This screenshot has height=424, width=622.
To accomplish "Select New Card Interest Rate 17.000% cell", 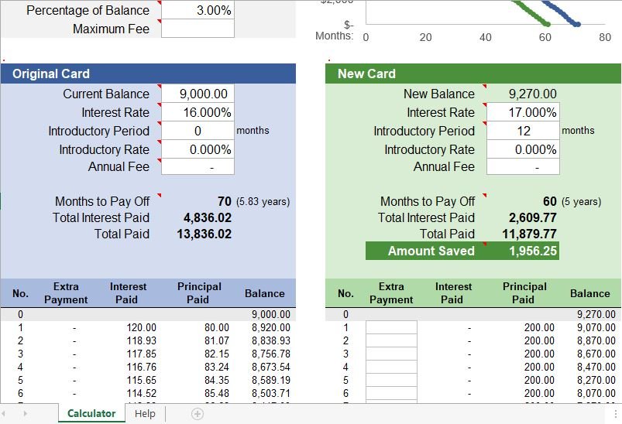I will tap(523, 112).
